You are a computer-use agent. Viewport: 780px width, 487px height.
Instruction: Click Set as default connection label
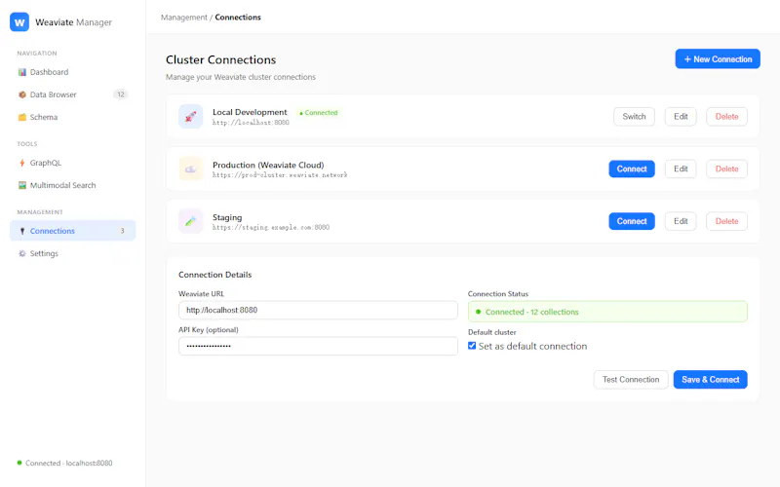pos(532,346)
